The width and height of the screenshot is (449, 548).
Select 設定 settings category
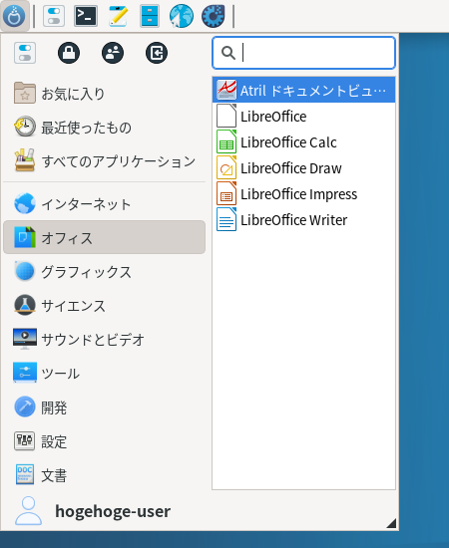[x=105, y=441]
